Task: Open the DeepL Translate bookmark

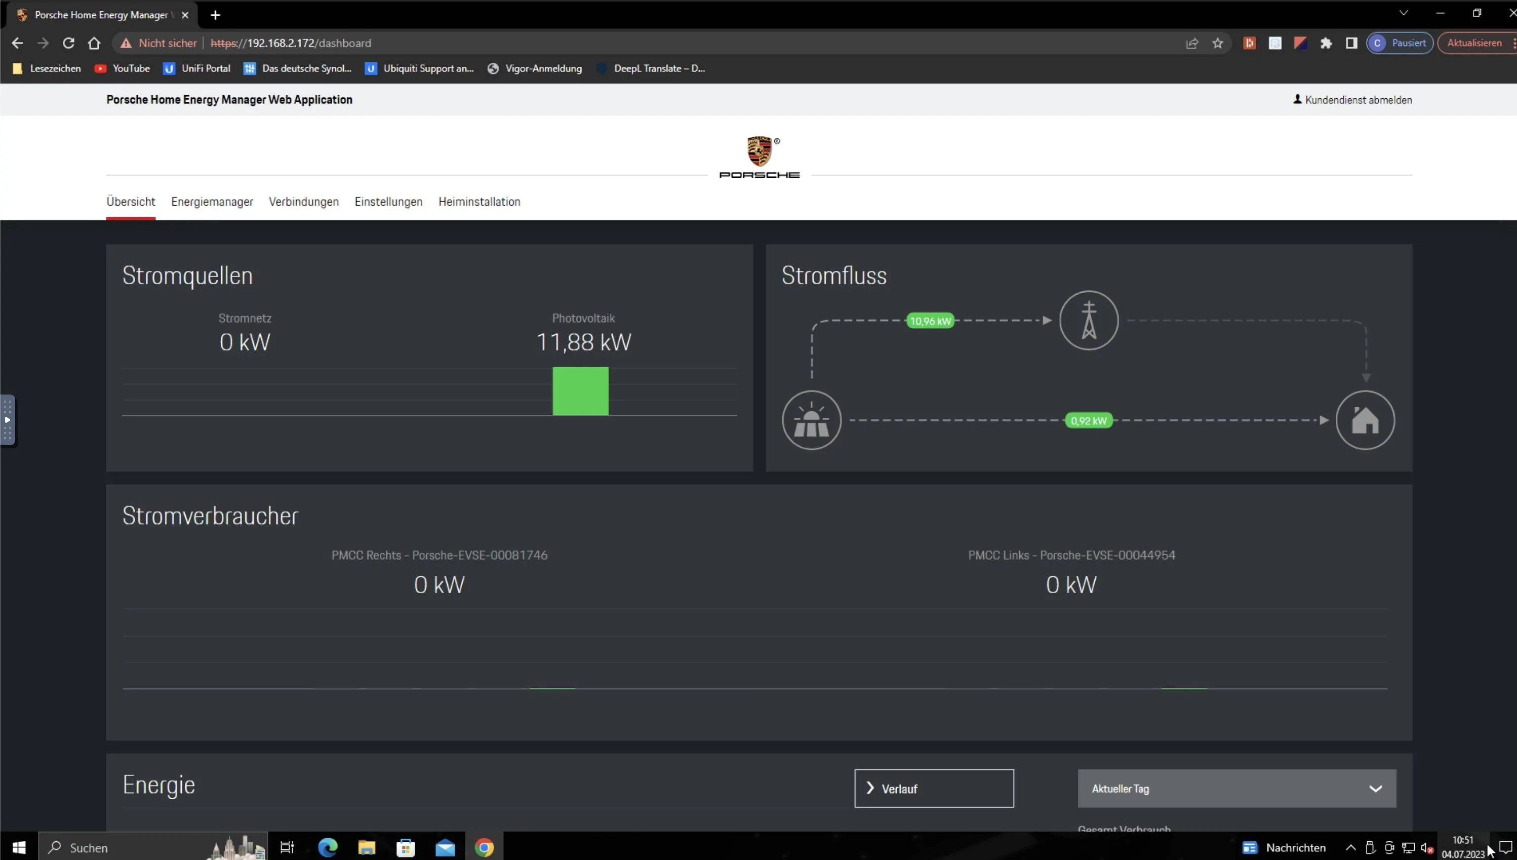Action: tap(651, 68)
